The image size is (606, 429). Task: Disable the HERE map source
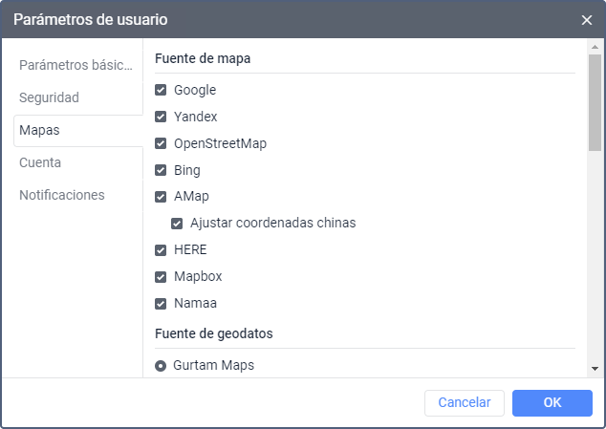pos(161,250)
